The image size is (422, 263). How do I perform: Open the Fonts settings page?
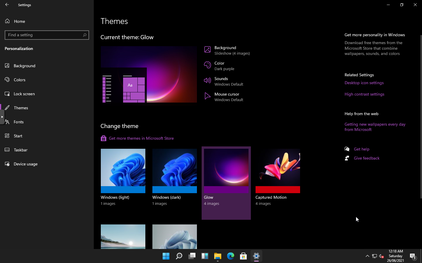[x=47, y=122]
